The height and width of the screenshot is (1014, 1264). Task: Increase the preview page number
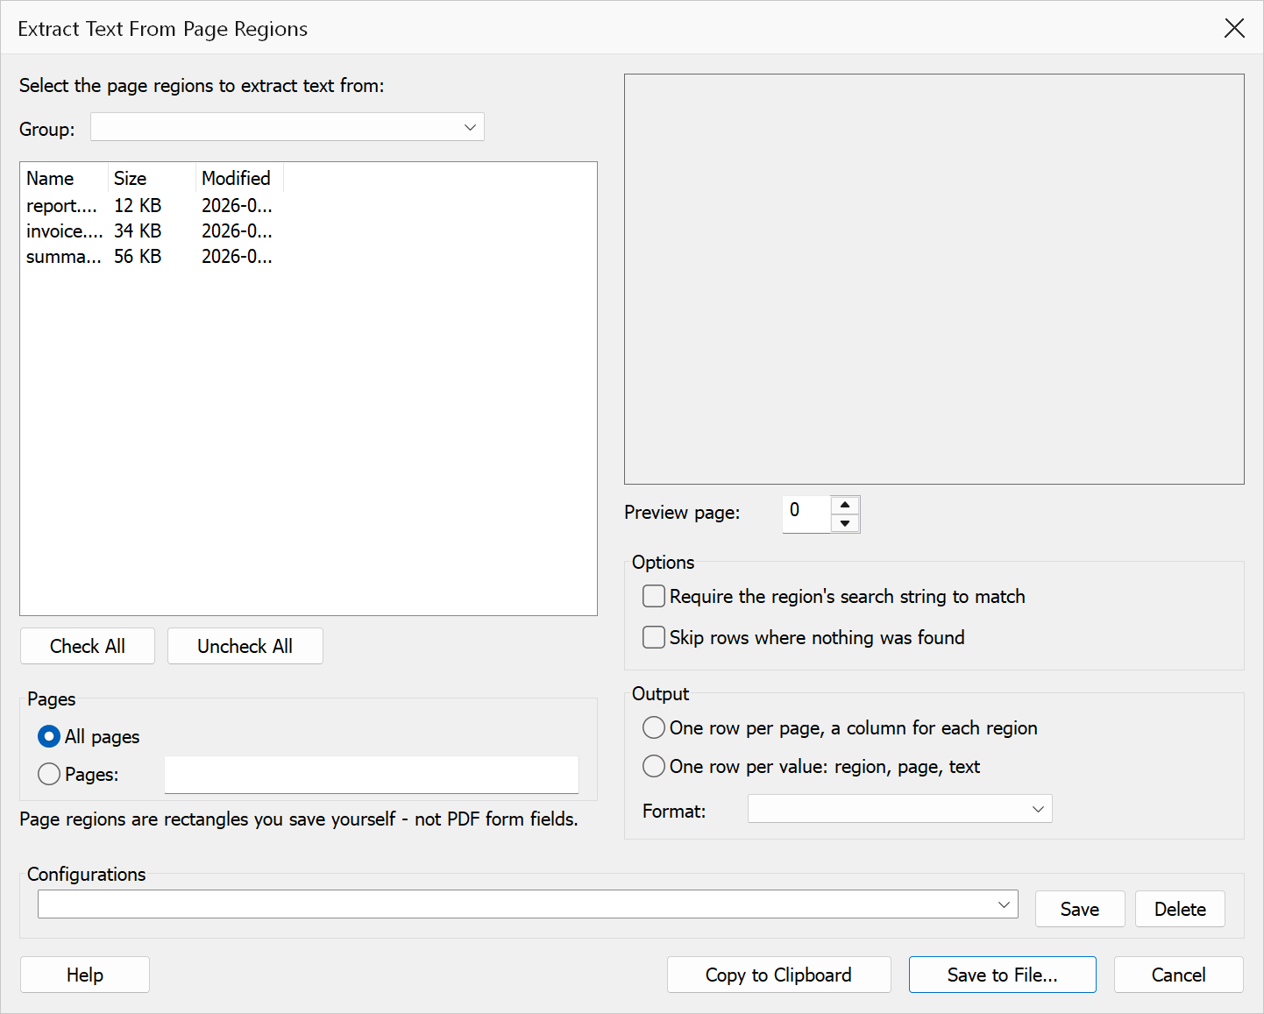845,505
